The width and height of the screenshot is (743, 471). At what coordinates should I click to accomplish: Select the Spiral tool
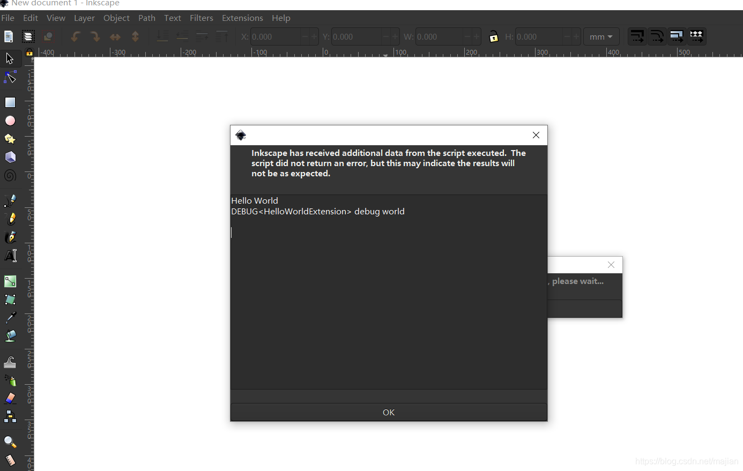click(10, 176)
